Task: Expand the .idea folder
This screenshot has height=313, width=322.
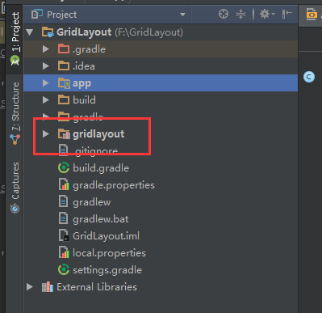Action: pos(46,66)
